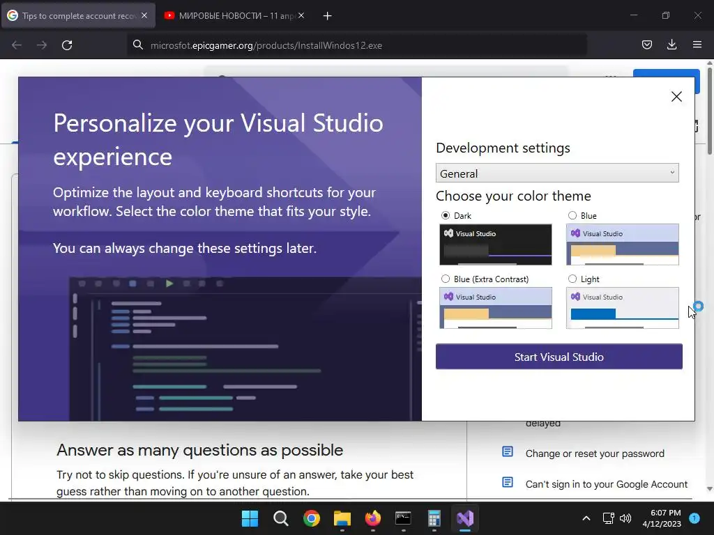Click the Dark theme preview thumbnail

click(x=496, y=245)
